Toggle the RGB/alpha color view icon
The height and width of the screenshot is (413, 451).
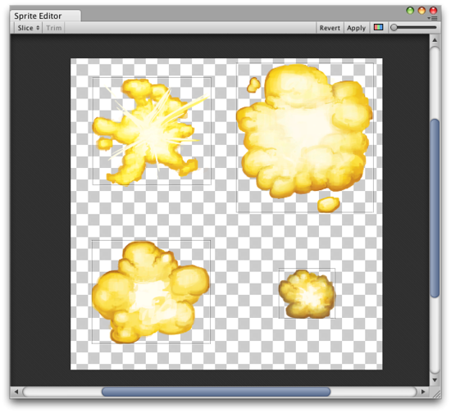(378, 27)
